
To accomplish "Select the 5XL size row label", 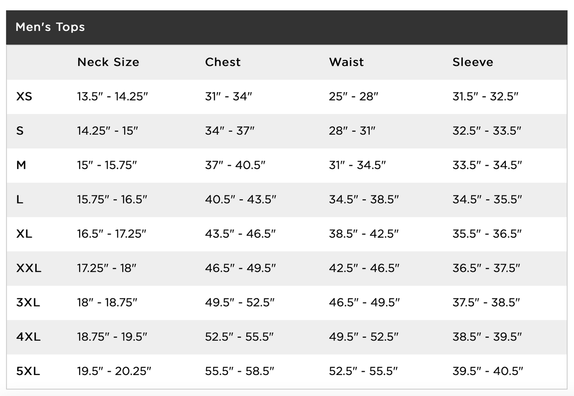I will tap(28, 371).
